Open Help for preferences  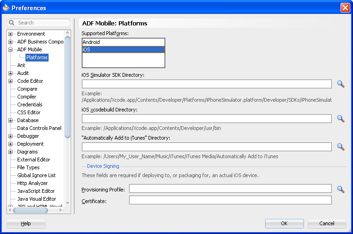pos(26,223)
